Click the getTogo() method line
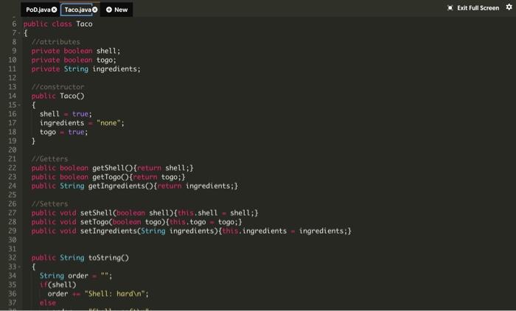 pyautogui.click(x=108, y=177)
